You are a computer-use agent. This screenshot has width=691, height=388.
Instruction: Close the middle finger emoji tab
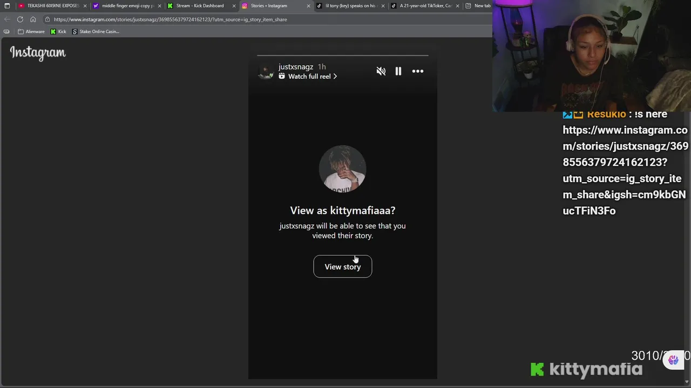(159, 6)
